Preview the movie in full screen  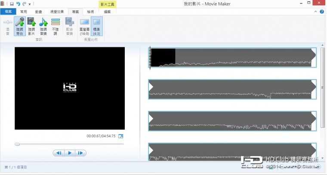(121, 136)
